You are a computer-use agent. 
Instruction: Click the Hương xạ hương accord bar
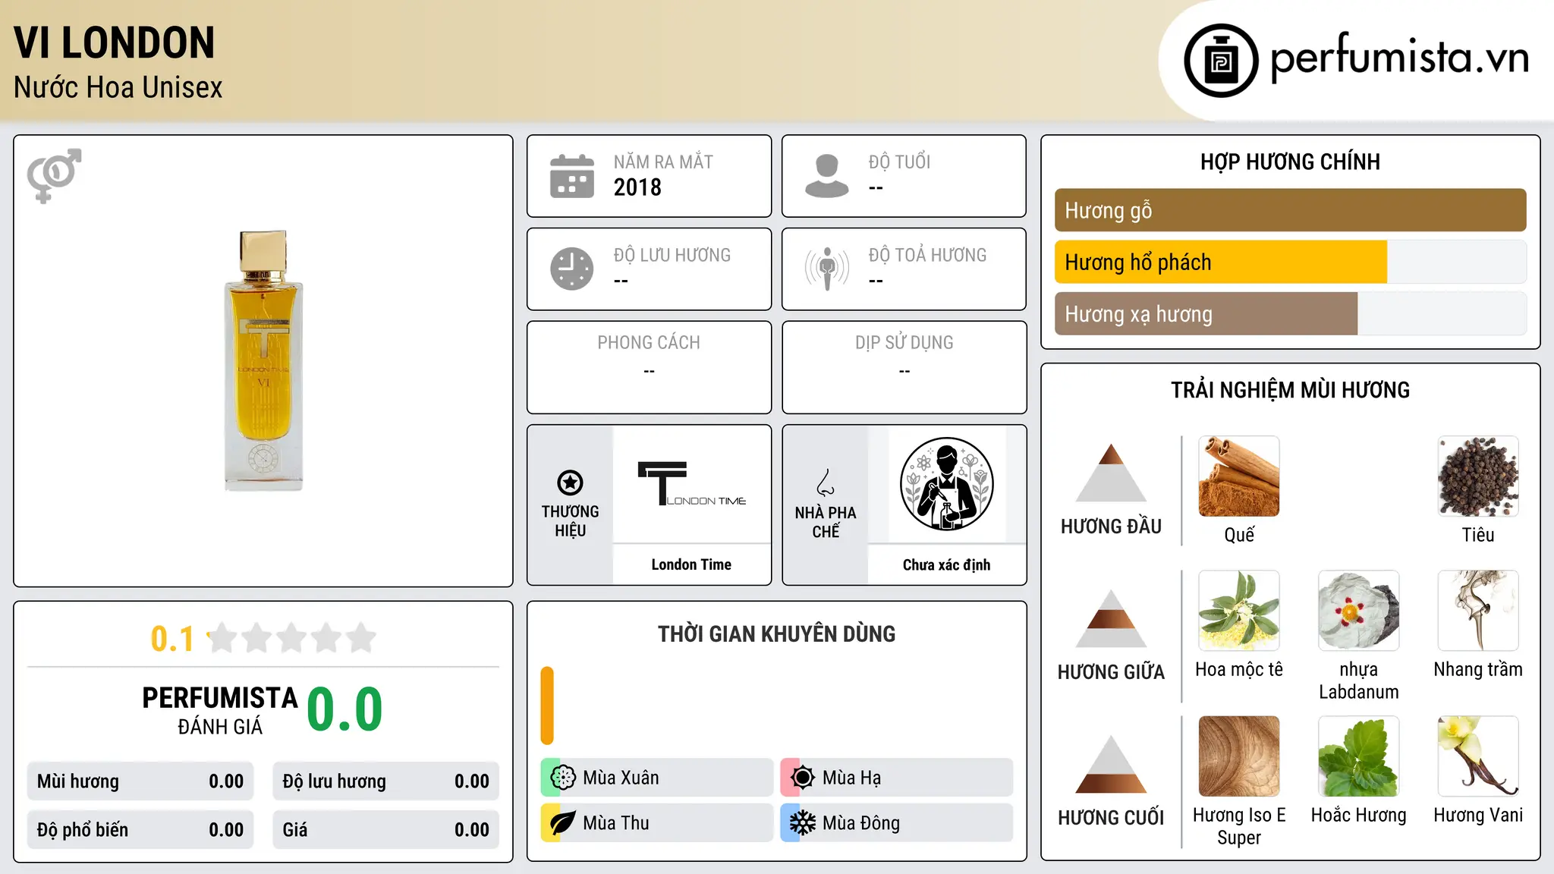[1290, 313]
